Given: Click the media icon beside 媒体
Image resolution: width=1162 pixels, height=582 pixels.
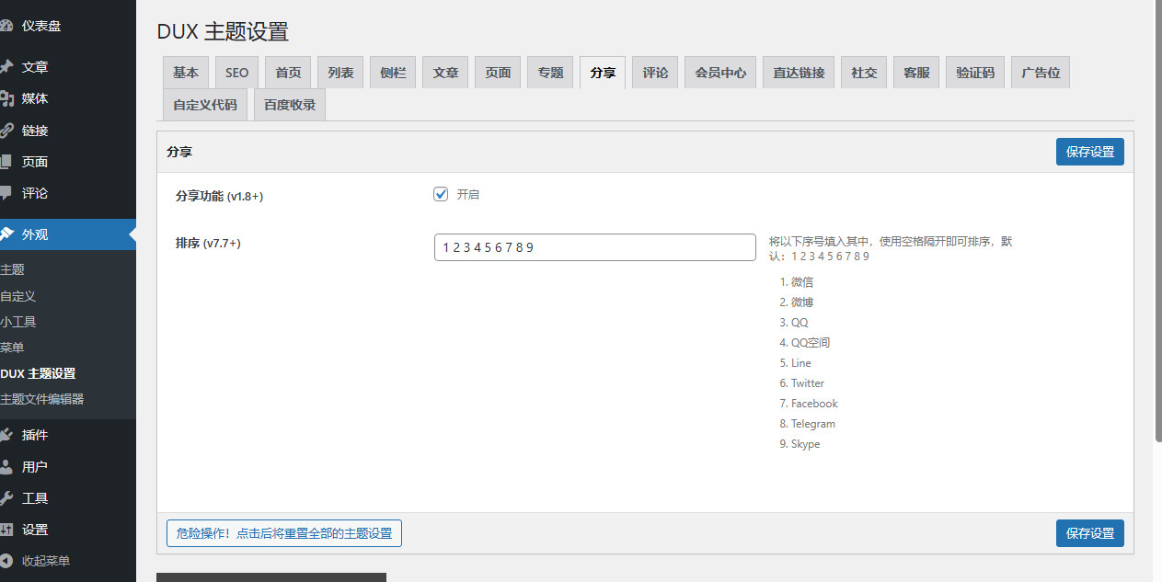Looking at the screenshot, I should [x=6, y=98].
